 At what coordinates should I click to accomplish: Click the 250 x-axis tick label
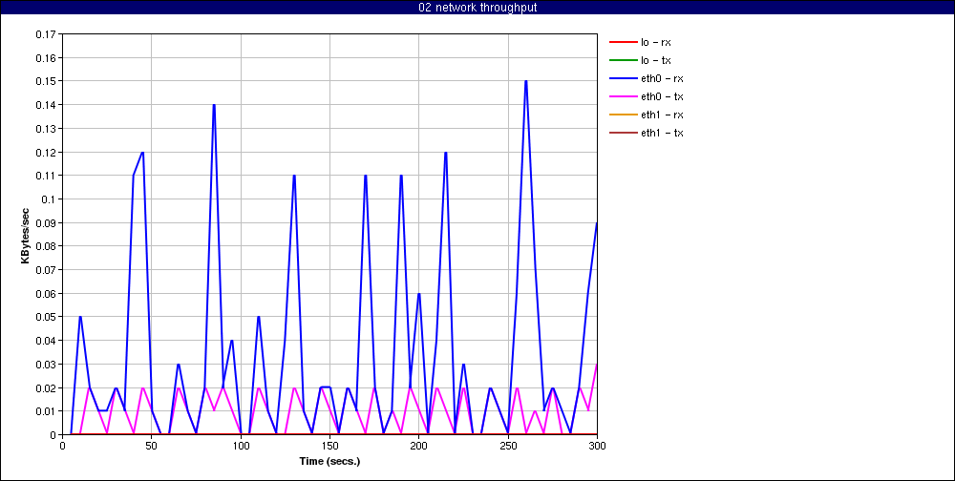[x=508, y=445]
